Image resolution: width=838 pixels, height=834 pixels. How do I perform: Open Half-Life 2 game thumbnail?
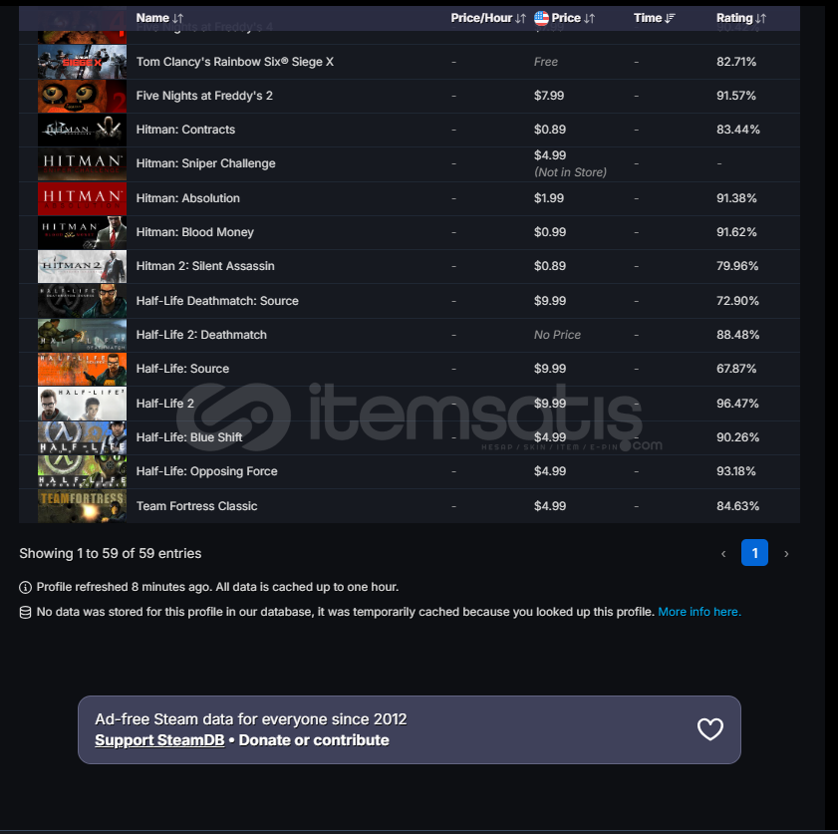click(83, 404)
